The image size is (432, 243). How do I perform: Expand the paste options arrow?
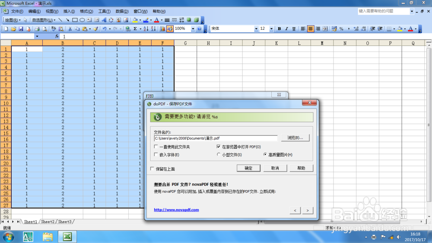click(x=90, y=29)
